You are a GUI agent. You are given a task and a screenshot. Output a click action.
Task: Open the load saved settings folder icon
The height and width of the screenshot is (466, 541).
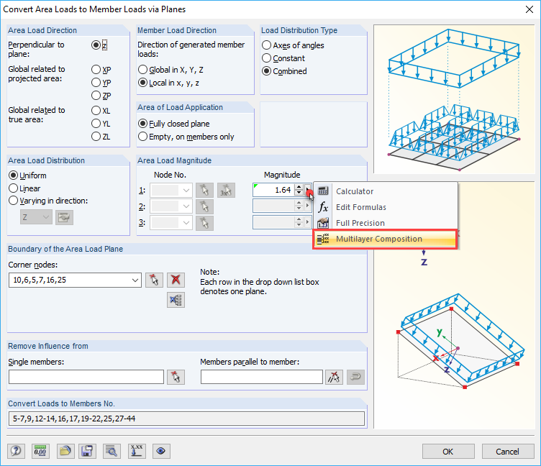[65, 451]
